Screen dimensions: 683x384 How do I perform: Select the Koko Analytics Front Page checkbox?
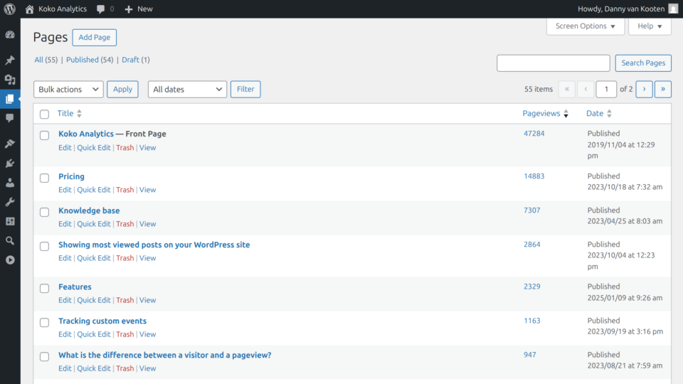(44, 135)
